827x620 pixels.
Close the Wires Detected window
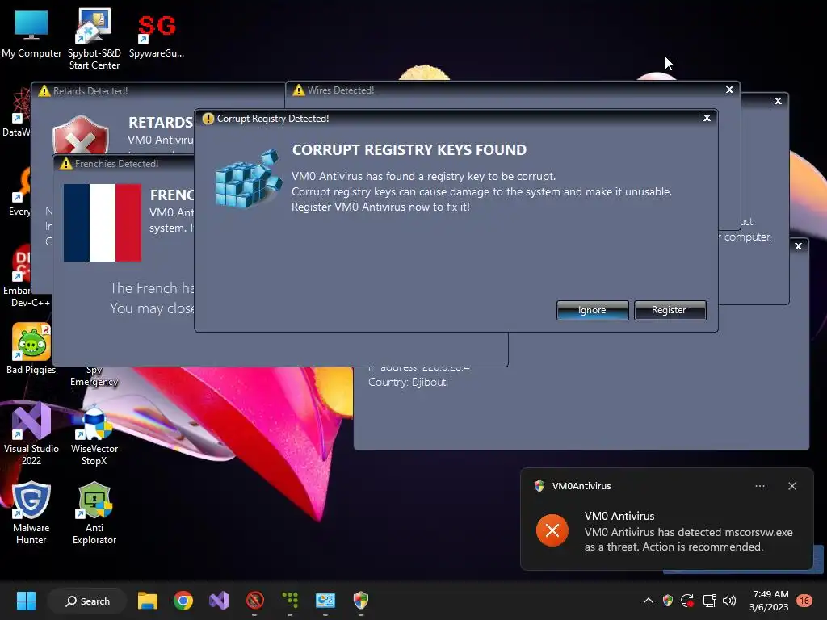[x=729, y=90]
